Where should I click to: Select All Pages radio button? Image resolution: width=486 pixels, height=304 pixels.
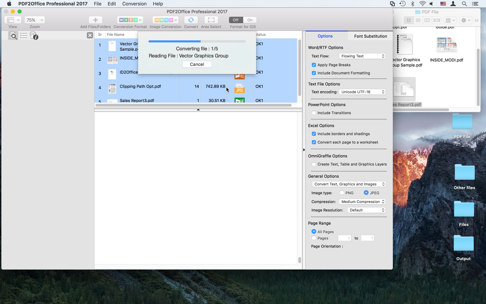tap(314, 231)
